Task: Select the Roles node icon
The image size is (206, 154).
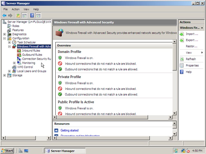Action: [9, 26]
